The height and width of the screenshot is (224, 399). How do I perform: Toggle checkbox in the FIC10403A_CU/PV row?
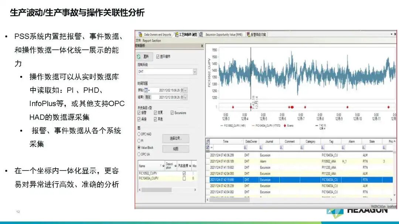click(x=184, y=179)
